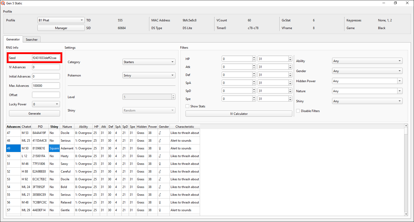Click the Chatot column header
The width and height of the screenshot is (414, 222).
26,126
